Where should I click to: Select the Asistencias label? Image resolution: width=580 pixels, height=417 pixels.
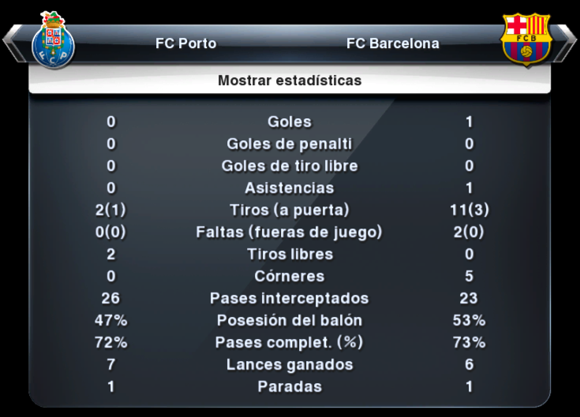point(290,188)
